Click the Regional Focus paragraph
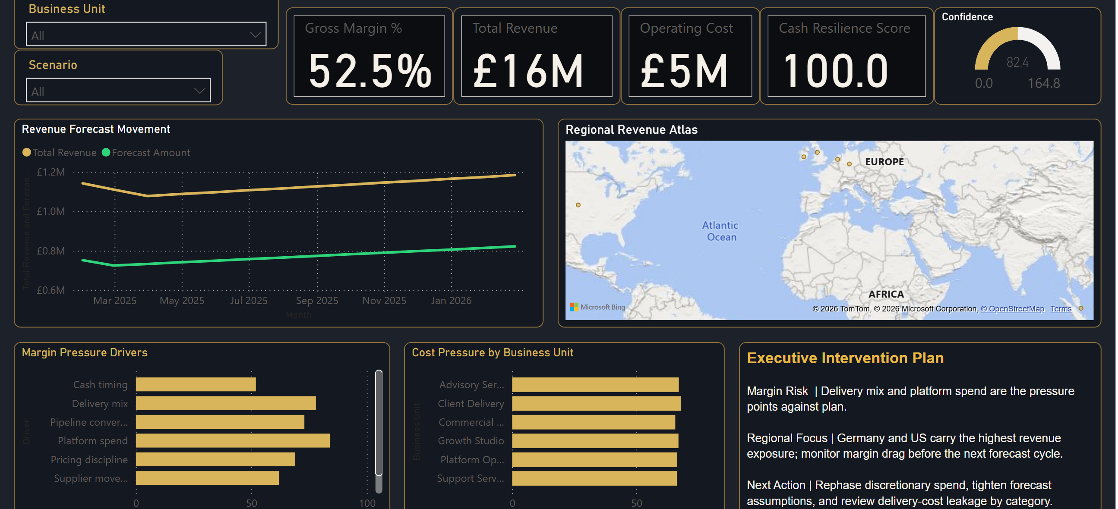1118x509 pixels. [x=904, y=446]
